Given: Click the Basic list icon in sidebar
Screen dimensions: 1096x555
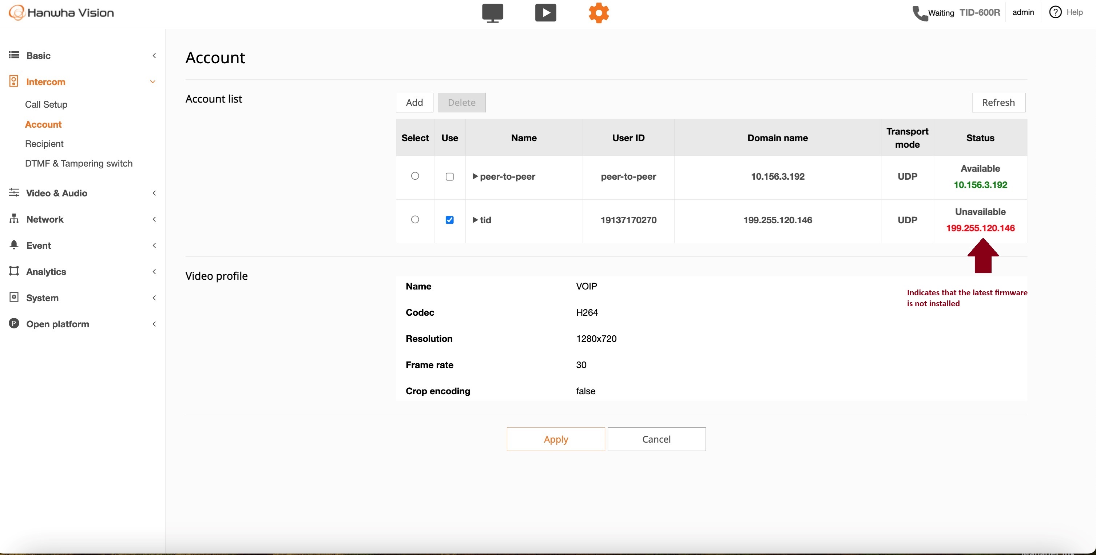Looking at the screenshot, I should coord(14,55).
